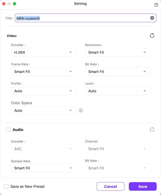Expand the Resolution dropdown

tap(118, 52)
